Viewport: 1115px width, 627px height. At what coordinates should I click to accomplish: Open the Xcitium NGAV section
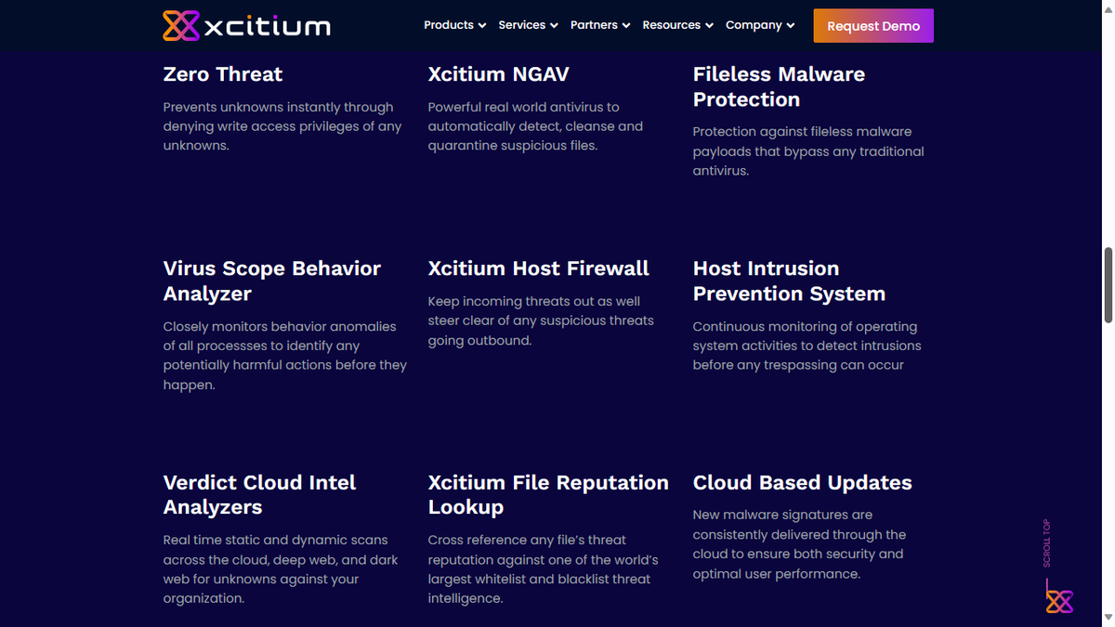[x=499, y=74]
